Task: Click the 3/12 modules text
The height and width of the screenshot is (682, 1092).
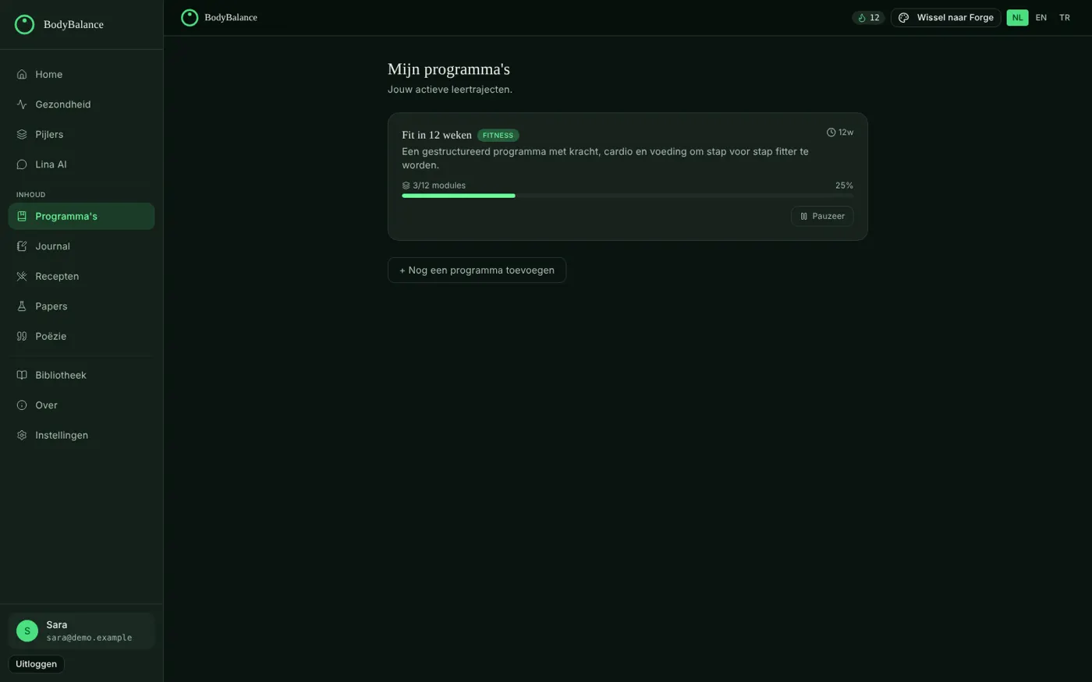Action: (439, 186)
